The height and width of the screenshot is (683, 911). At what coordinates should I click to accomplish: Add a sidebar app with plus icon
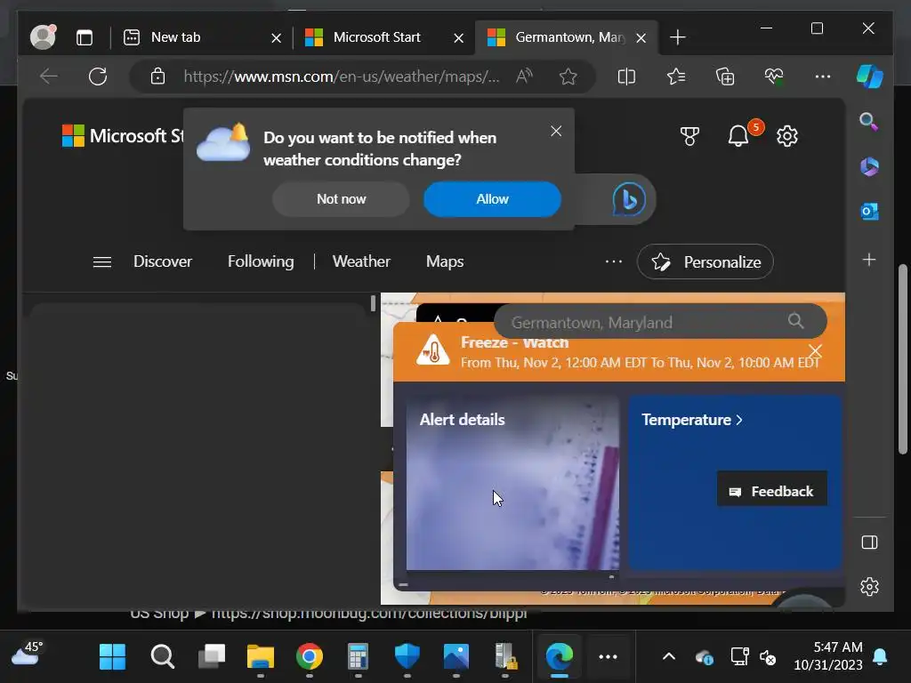869,260
